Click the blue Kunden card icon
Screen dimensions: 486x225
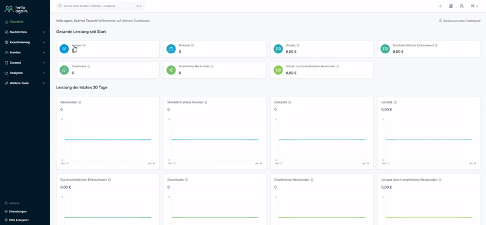(64, 49)
